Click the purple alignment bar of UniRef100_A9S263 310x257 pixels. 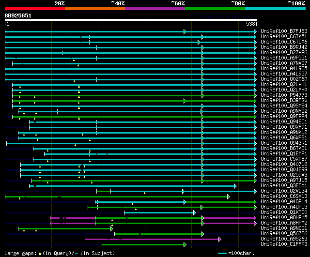[x=153, y=240]
